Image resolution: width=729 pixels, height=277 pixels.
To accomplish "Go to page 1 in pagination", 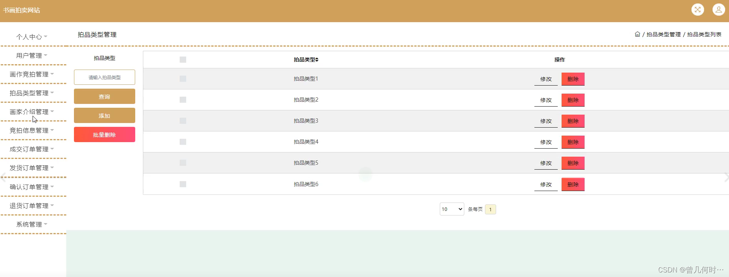I will pos(490,209).
